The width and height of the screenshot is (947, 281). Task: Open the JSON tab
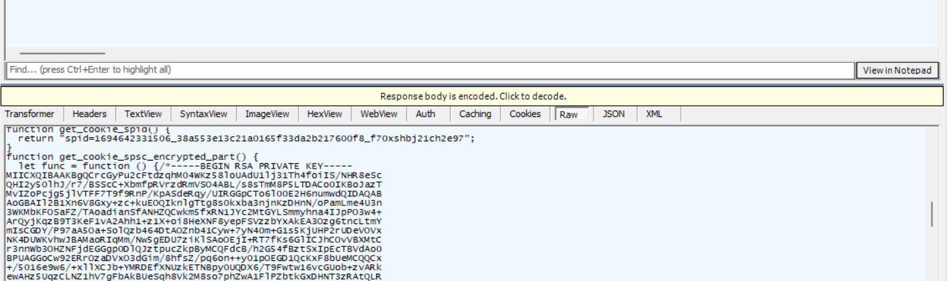[613, 114]
